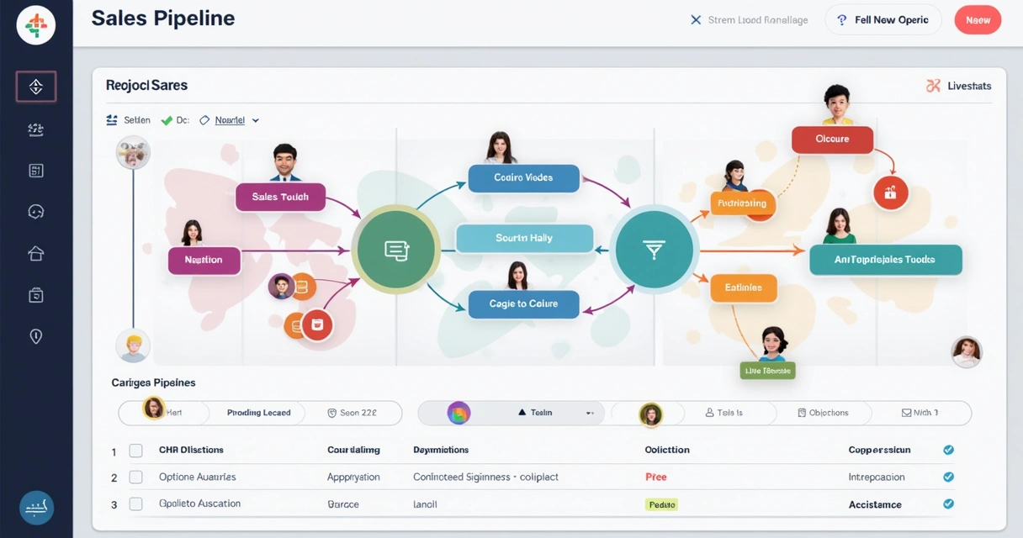Image resolution: width=1023 pixels, height=538 pixels.
Task: Click the highlighted diamond icon in the sidebar
Action: (x=35, y=87)
